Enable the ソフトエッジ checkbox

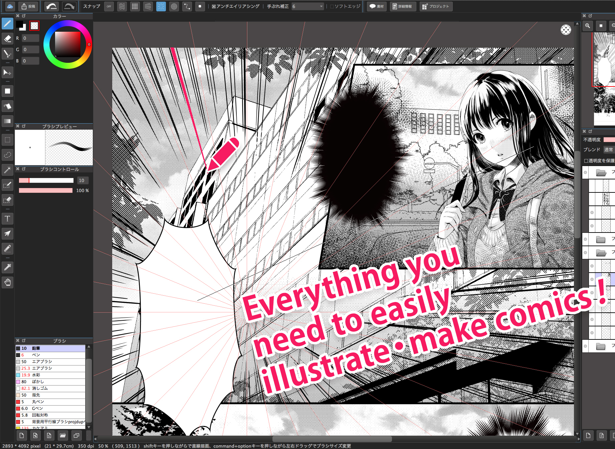click(x=331, y=6)
